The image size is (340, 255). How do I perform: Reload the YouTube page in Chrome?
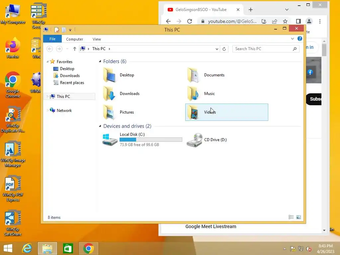click(190, 21)
